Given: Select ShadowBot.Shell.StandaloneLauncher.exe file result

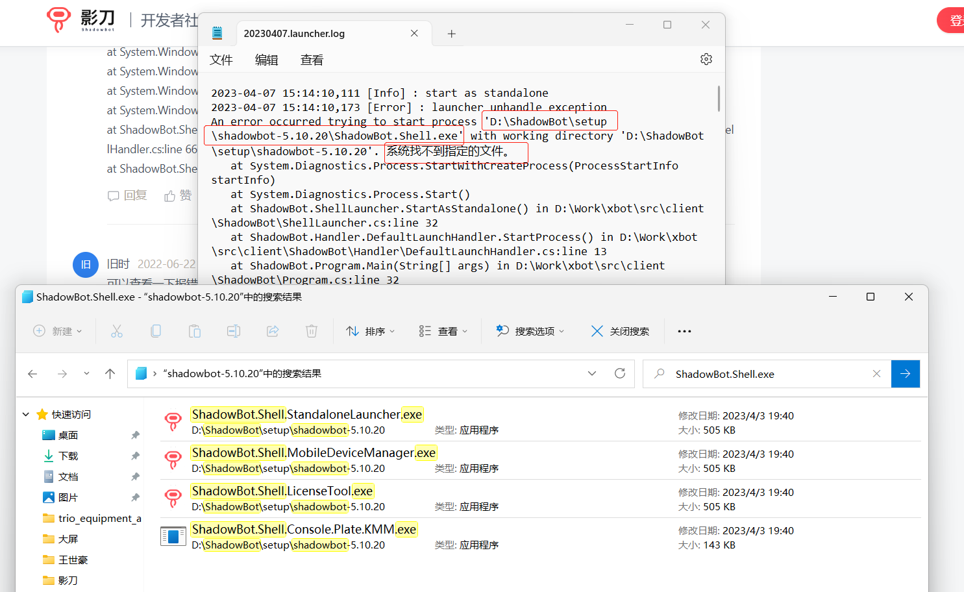Looking at the screenshot, I should click(307, 414).
